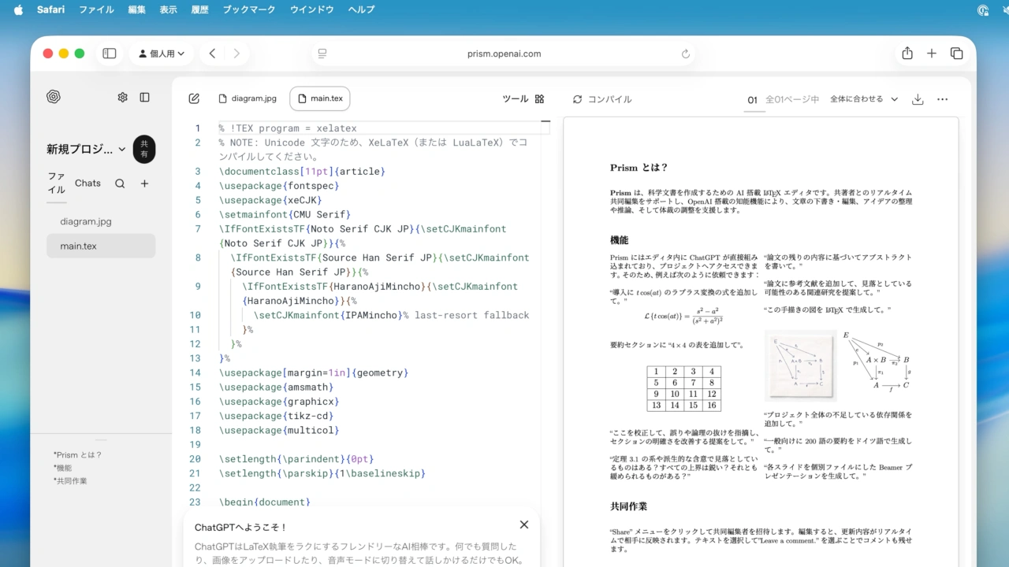Close the ChatGPTへようこそ welcome popup
The image size is (1009, 567).
[x=524, y=525]
